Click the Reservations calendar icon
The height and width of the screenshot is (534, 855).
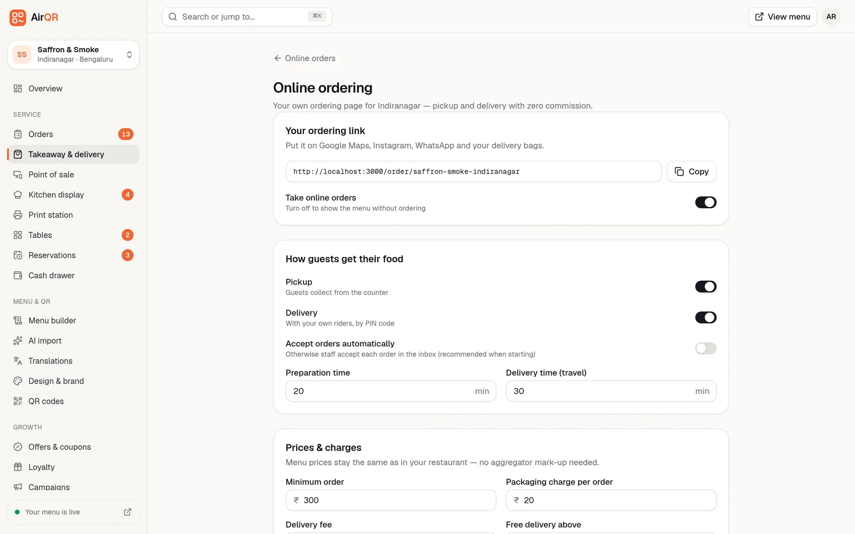pos(18,255)
